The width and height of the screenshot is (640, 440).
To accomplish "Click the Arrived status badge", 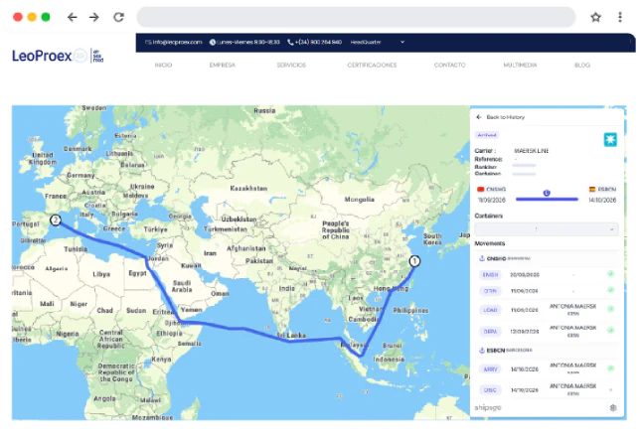I will [487, 135].
